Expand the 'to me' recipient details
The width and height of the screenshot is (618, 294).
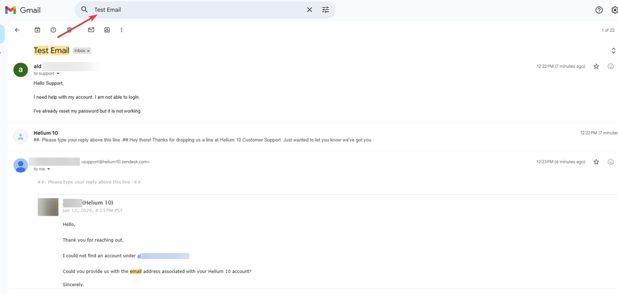click(x=49, y=169)
